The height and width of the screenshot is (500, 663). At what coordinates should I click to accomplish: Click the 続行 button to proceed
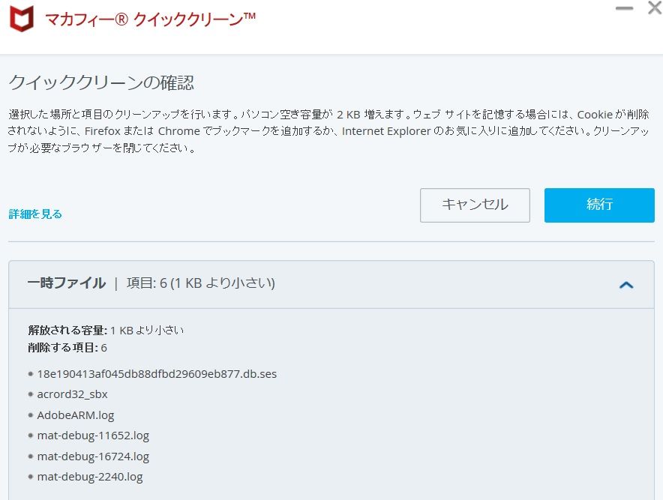point(599,205)
